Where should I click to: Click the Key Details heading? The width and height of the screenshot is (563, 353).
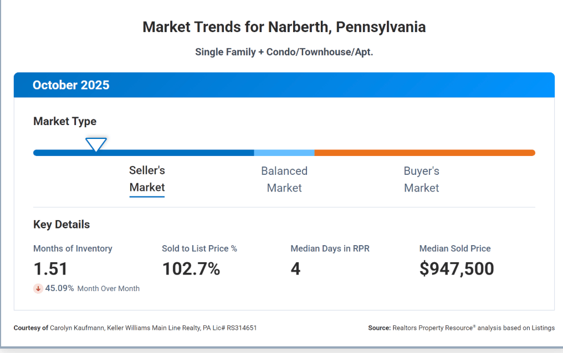(62, 225)
